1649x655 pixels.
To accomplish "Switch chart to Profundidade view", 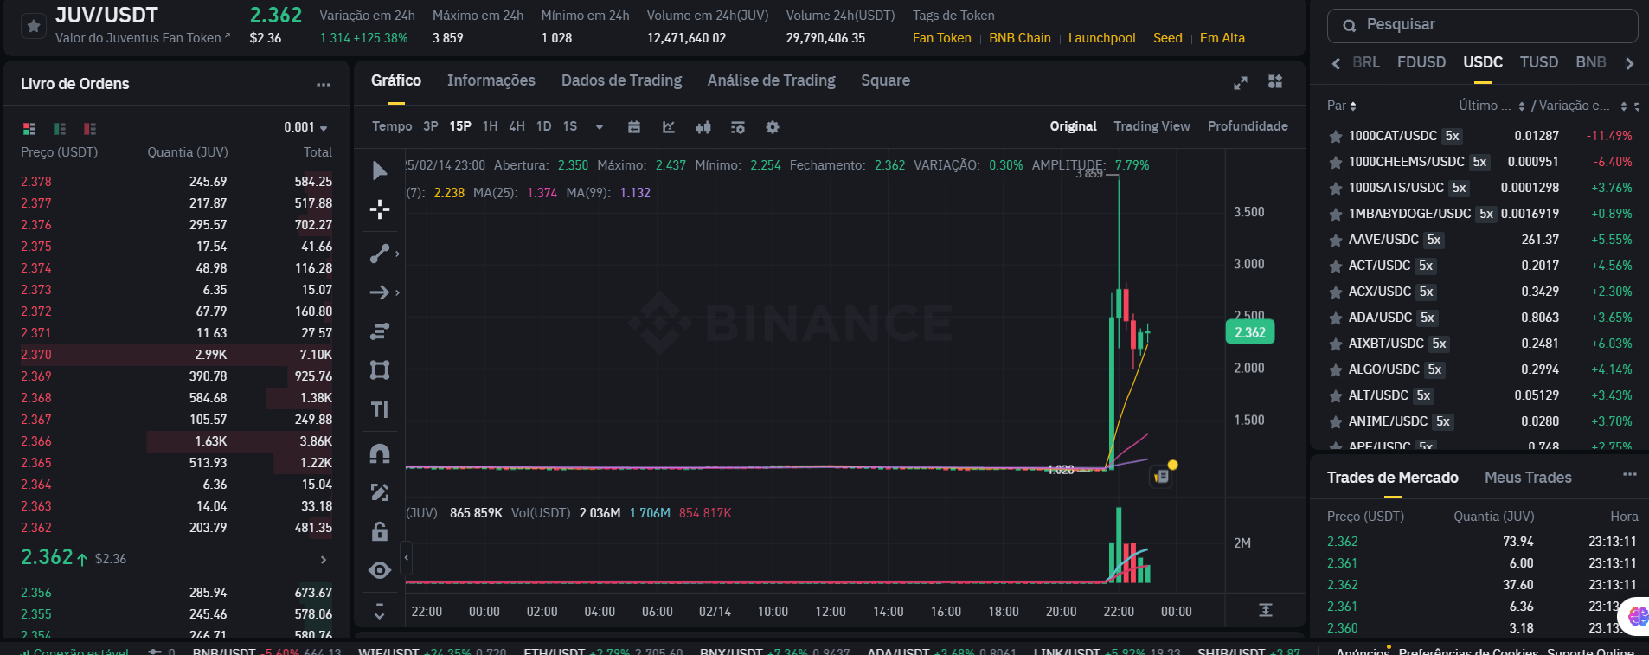I will point(1248,126).
